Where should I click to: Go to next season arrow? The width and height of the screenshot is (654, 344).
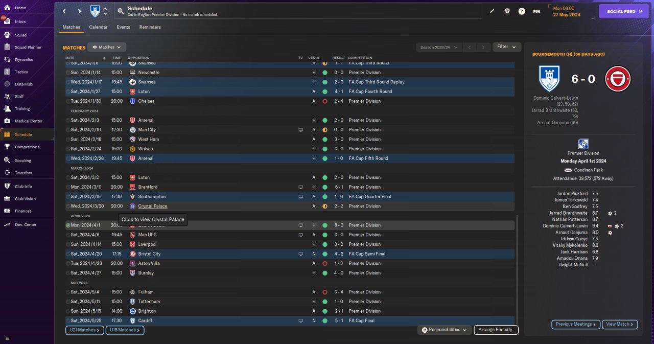pos(483,47)
